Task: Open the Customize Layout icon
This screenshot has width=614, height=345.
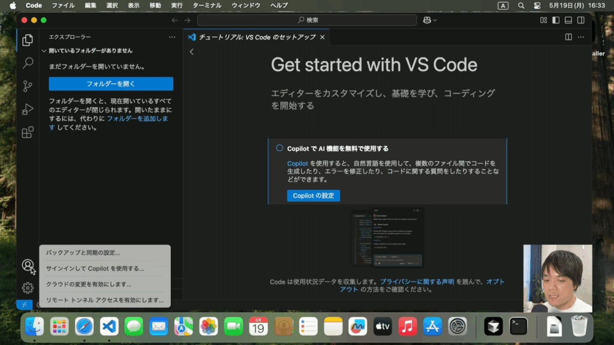Action: (x=543, y=20)
